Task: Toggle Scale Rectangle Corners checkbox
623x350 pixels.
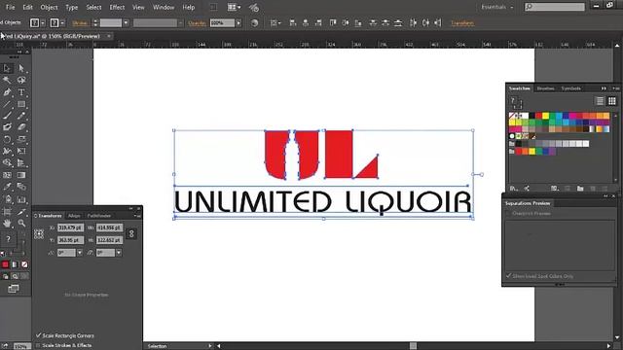Action: point(39,335)
